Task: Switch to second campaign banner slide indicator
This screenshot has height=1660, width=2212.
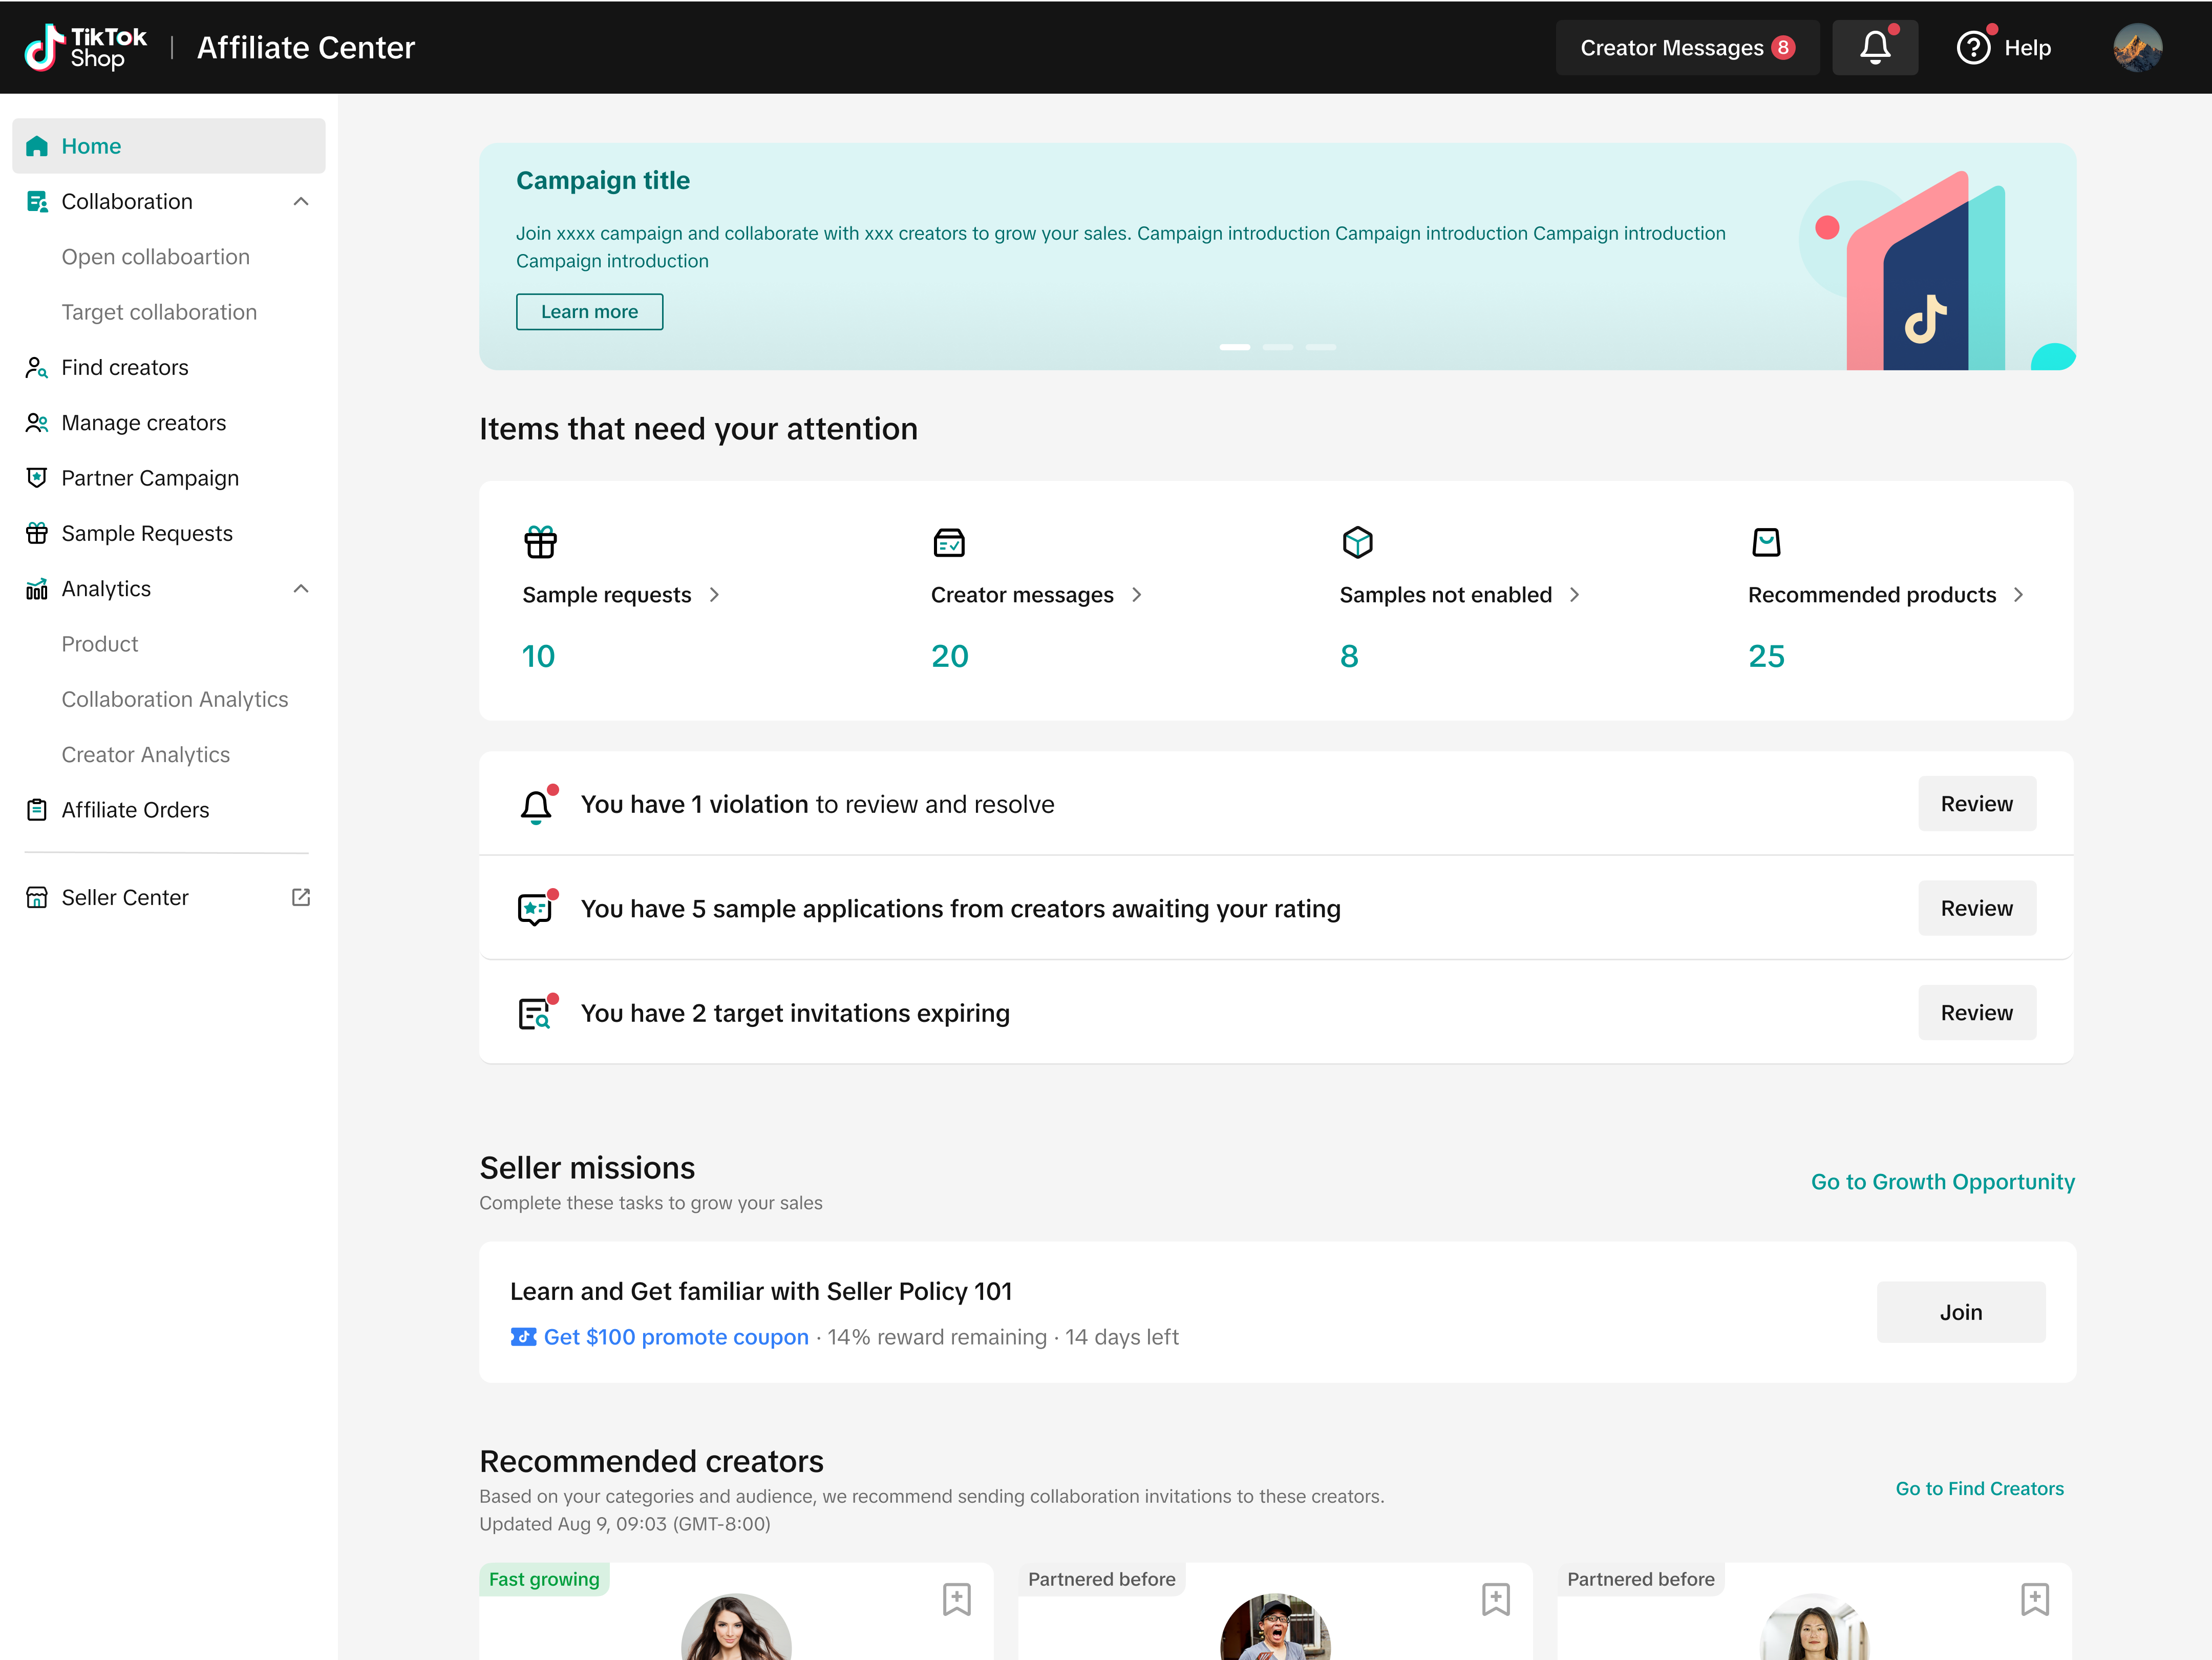Action: tap(1277, 347)
